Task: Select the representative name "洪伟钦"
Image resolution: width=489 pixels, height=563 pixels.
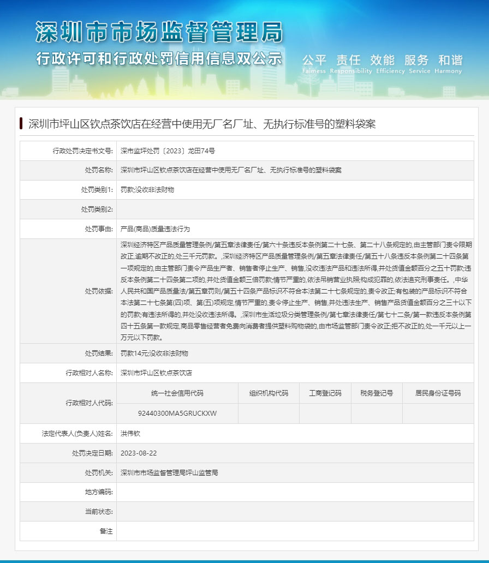Action: [130, 434]
